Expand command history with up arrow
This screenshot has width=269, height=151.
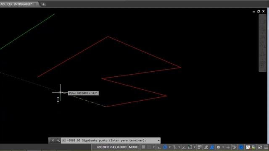coord(159,141)
